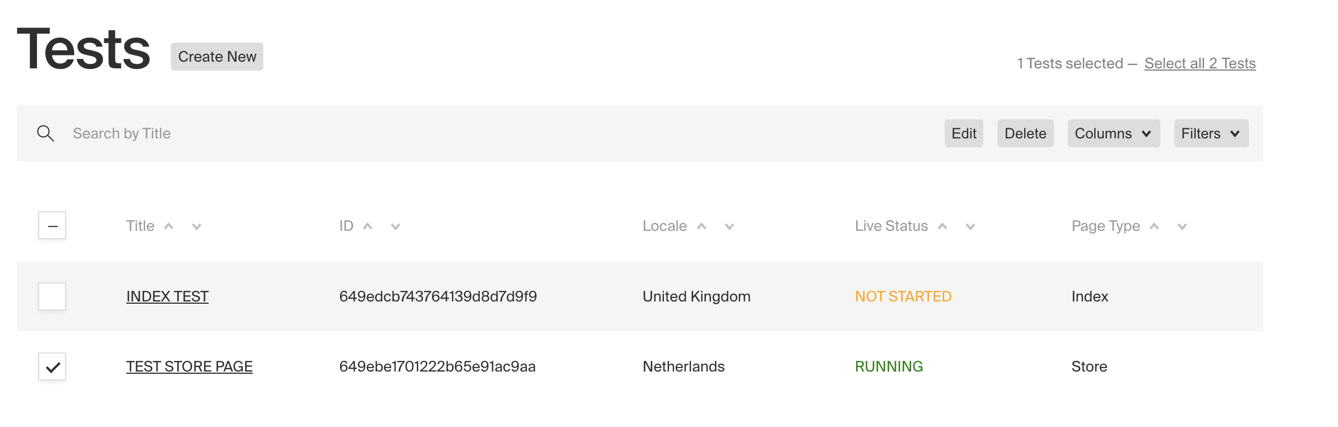
Task: Click the Edit button
Action: coord(964,133)
